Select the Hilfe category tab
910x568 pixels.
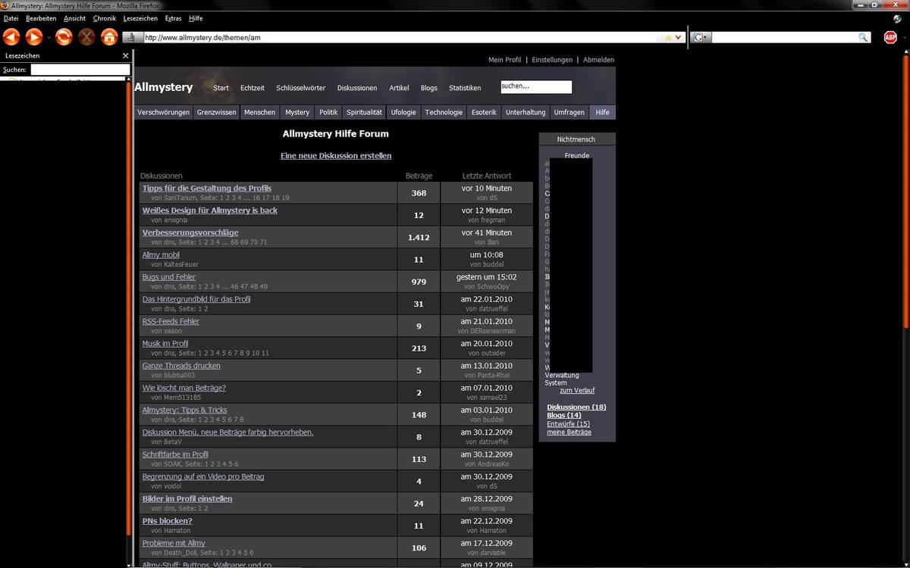[x=602, y=112]
